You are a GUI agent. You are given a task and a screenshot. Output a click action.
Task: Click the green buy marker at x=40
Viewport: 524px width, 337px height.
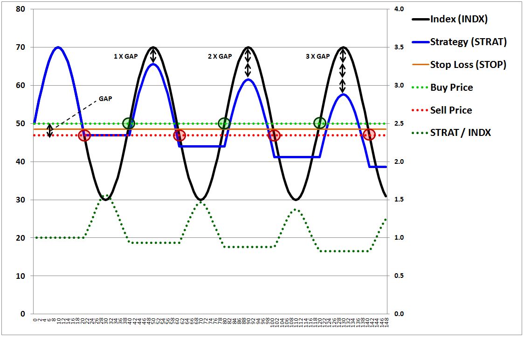click(129, 123)
